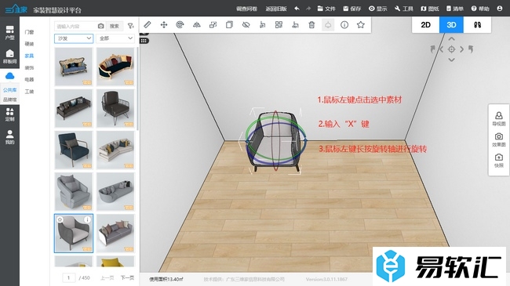
Task: Select the ruler measure tool
Action: point(148,25)
